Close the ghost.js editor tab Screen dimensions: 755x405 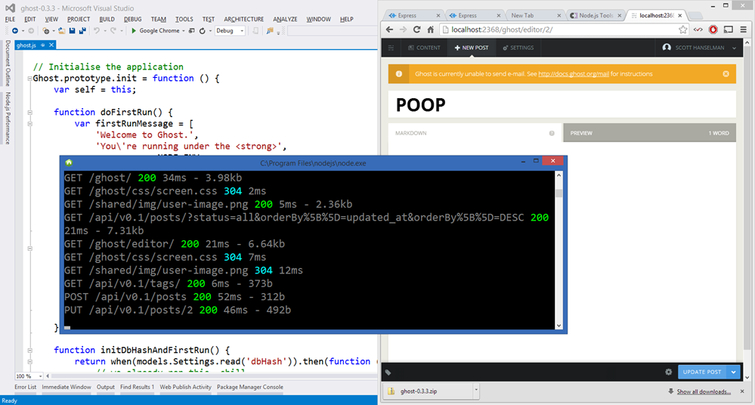click(51, 45)
